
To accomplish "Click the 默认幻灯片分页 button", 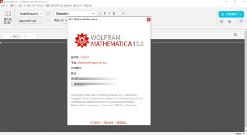I will tap(30, 21).
